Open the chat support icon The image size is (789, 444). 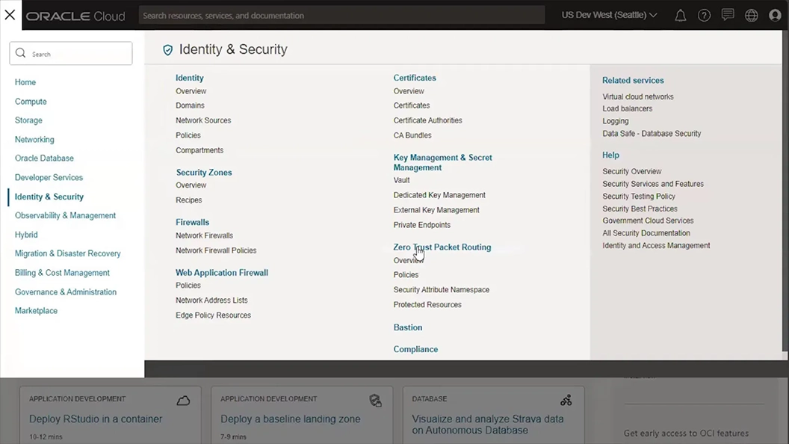pyautogui.click(x=728, y=15)
